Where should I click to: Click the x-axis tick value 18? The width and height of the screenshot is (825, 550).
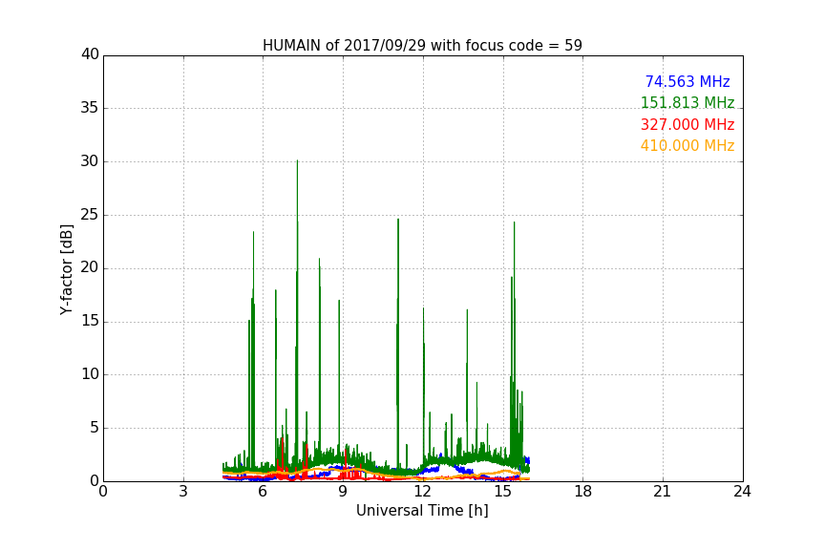pos(583,492)
